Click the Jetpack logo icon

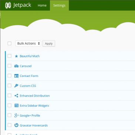point(8,5)
